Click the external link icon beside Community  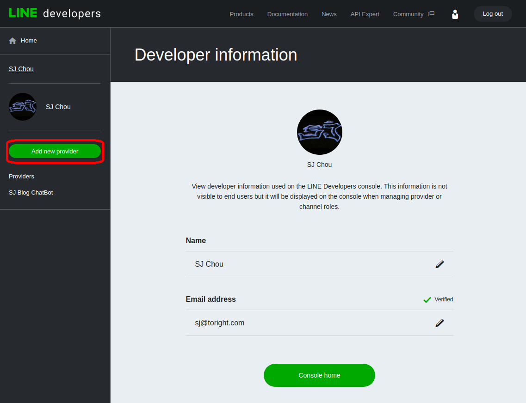click(x=431, y=14)
